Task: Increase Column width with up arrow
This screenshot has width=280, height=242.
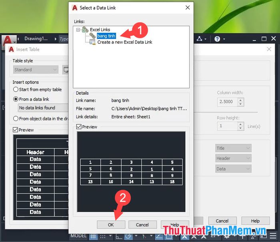Action: [240, 100]
